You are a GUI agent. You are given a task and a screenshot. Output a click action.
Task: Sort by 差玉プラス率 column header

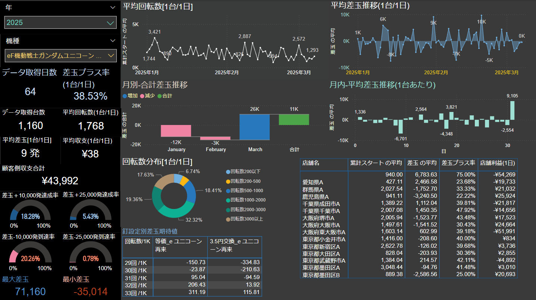tap(458, 163)
